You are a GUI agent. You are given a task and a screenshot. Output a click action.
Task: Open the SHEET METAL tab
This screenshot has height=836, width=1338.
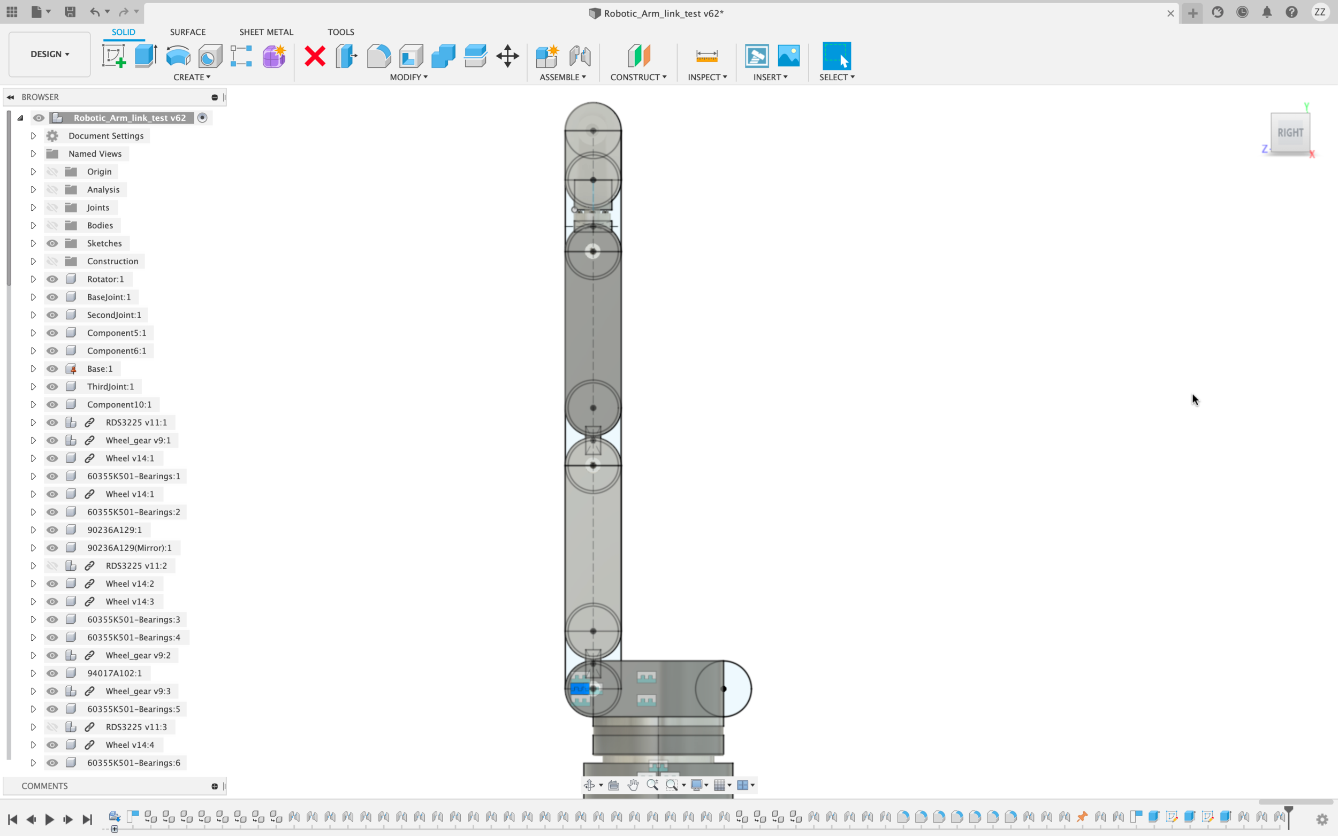[266, 32]
